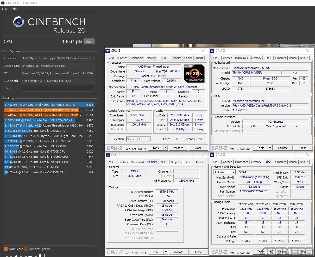The width and height of the screenshot is (315, 257).
Task: Open the File menu in Cinebench
Action: point(4,9)
